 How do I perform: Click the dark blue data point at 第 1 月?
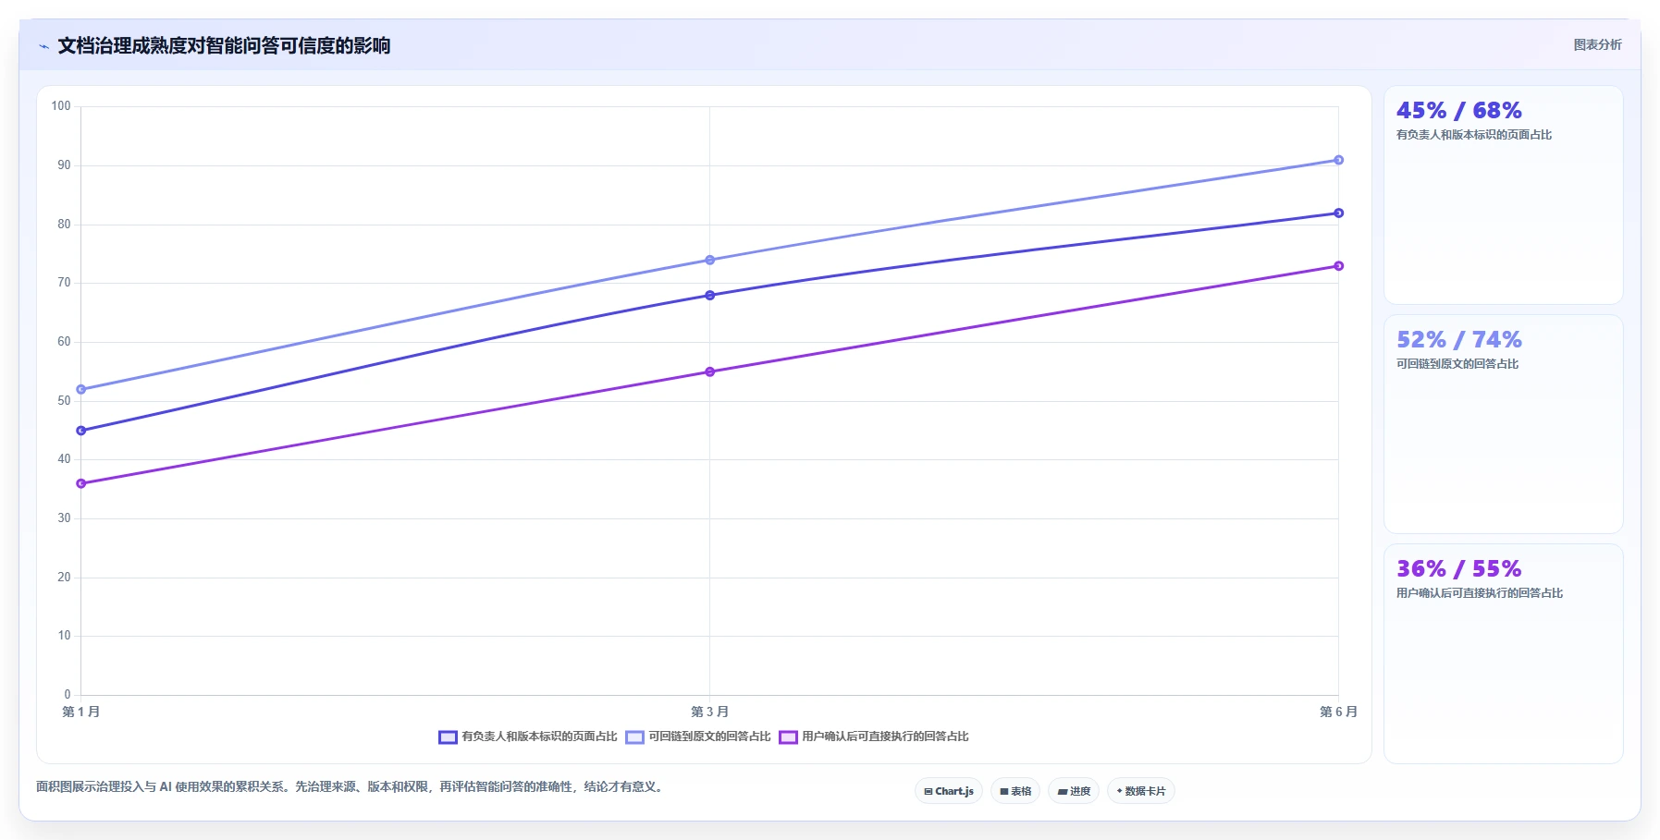coord(81,431)
